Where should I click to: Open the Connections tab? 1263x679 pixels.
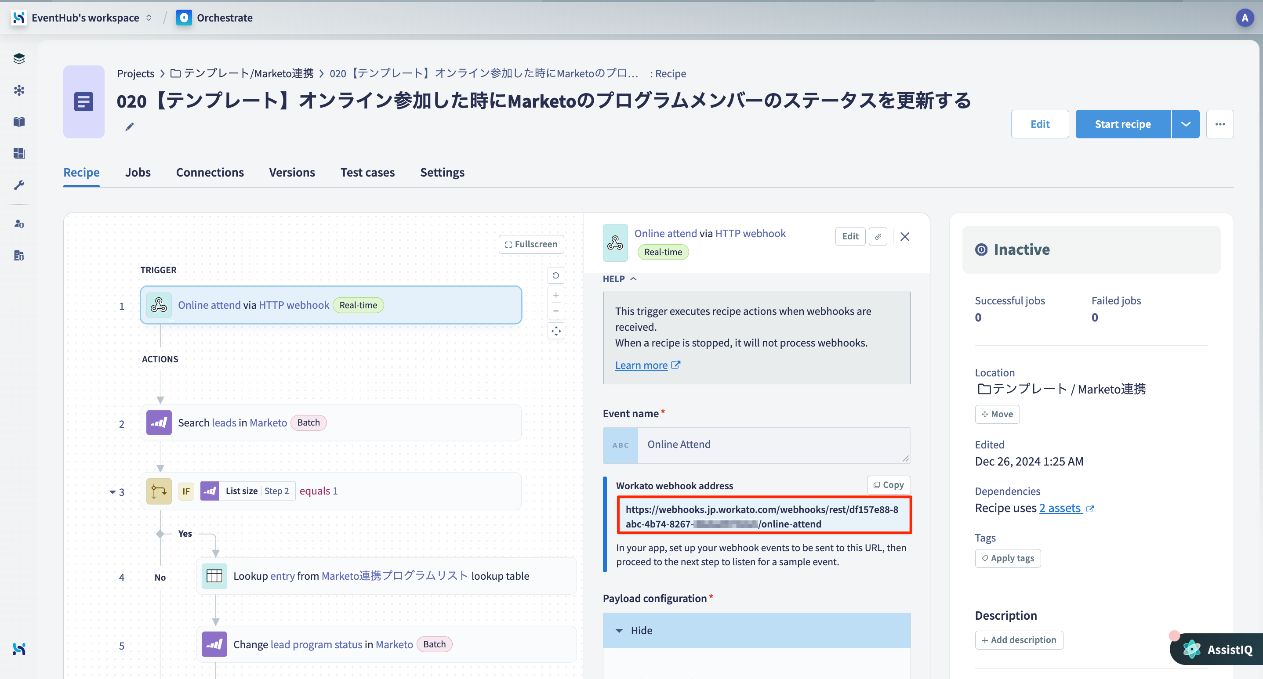[x=210, y=173]
